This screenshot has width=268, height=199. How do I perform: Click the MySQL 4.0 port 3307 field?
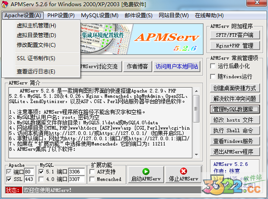tap(76, 179)
